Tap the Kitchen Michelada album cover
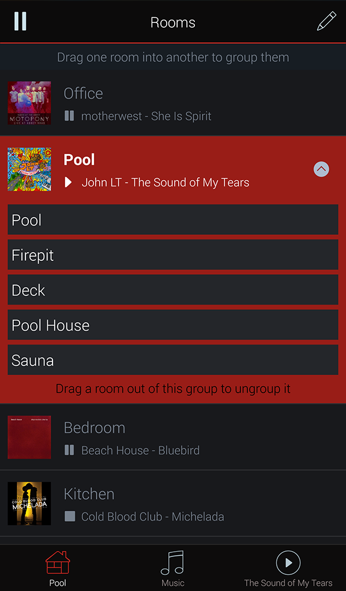Screen dimensions: 346x591 pos(29,503)
